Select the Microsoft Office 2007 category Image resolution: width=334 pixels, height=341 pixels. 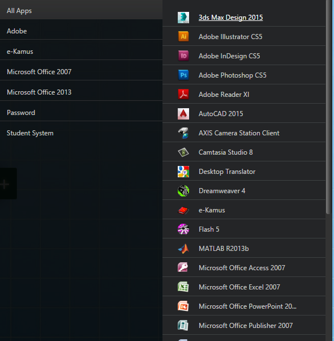click(x=81, y=71)
